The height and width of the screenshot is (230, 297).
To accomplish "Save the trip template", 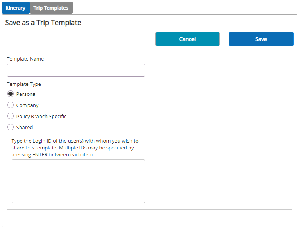I will pos(261,39).
